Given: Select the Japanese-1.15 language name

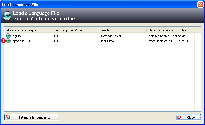Looking at the screenshot, I should pos(22,41).
